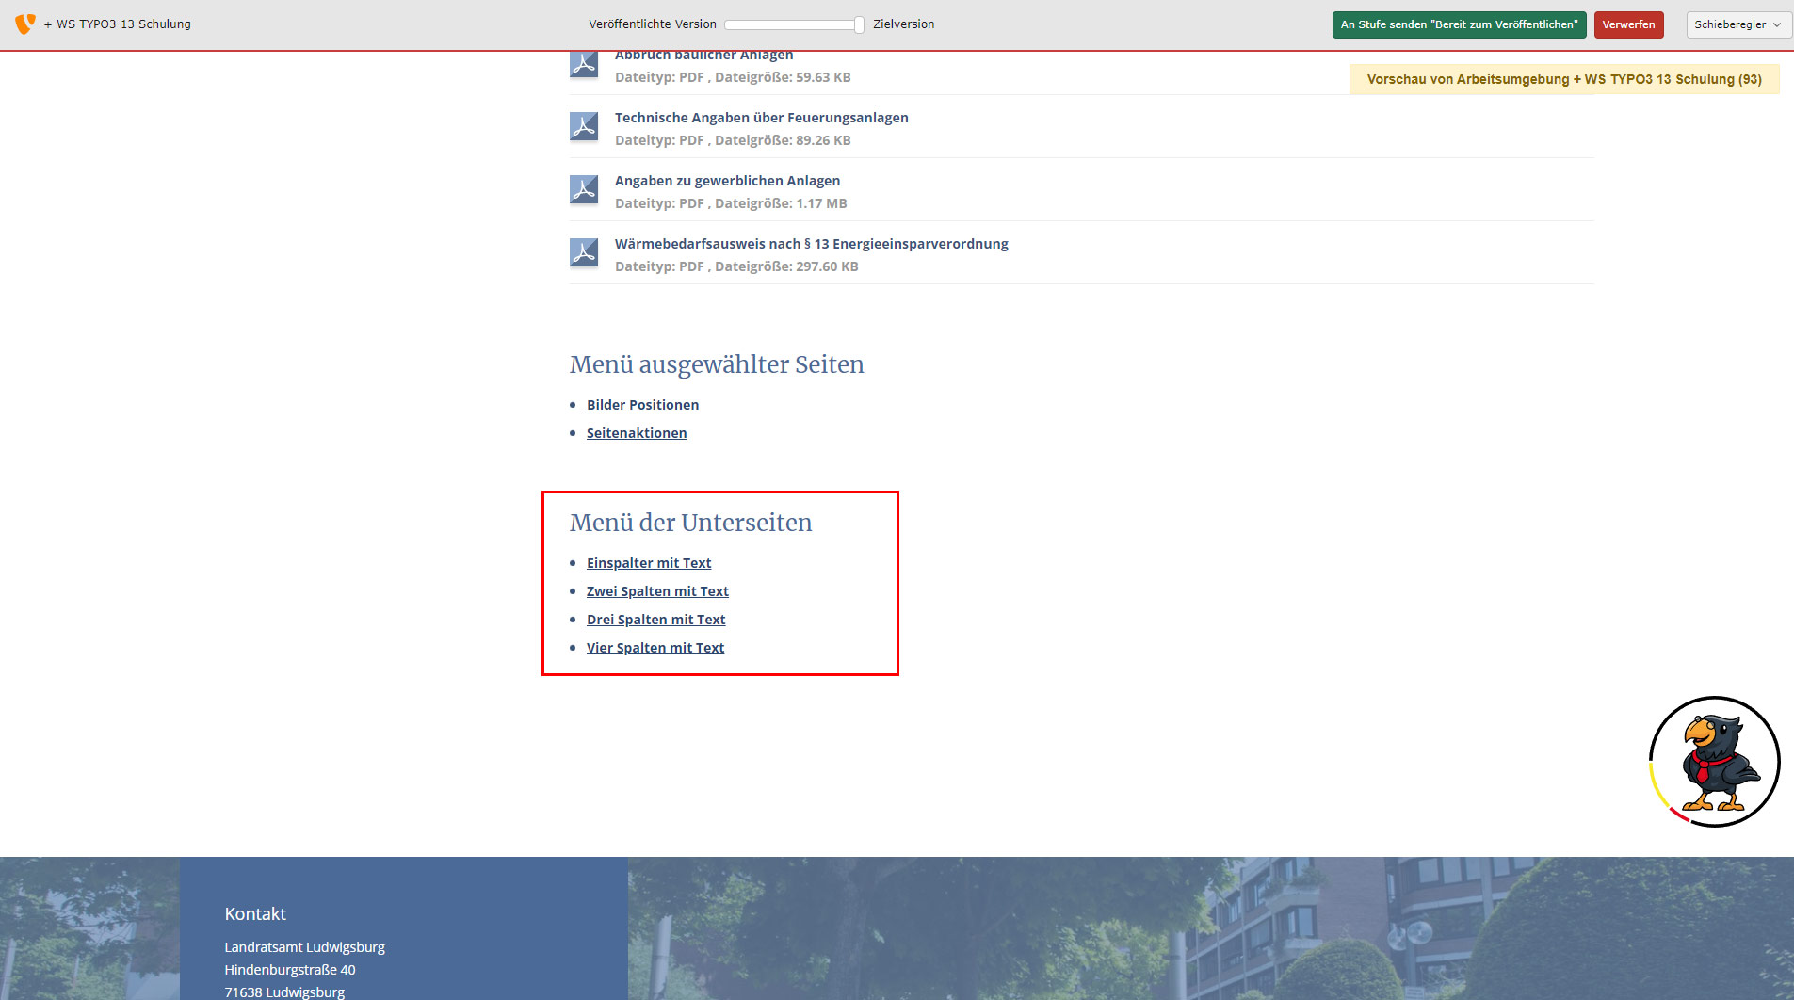Download Technische Angaben über Feuerungsanlagen PDF

click(761, 118)
